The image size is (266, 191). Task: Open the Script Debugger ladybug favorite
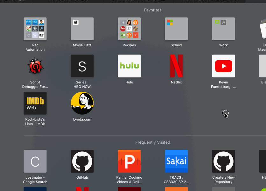pyautogui.click(x=35, y=66)
